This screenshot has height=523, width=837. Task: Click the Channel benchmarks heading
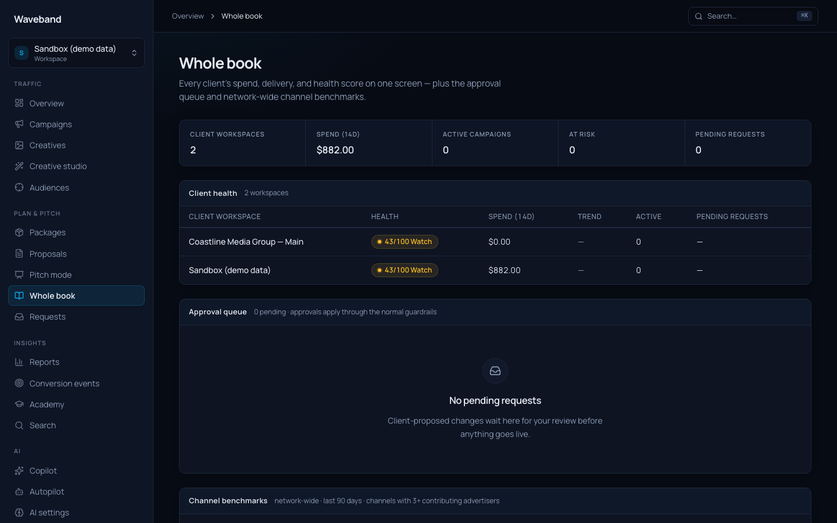point(228,501)
